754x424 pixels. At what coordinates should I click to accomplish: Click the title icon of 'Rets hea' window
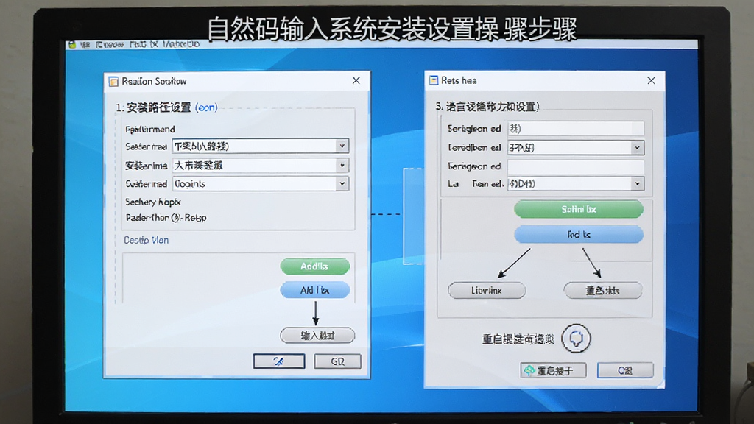[434, 80]
